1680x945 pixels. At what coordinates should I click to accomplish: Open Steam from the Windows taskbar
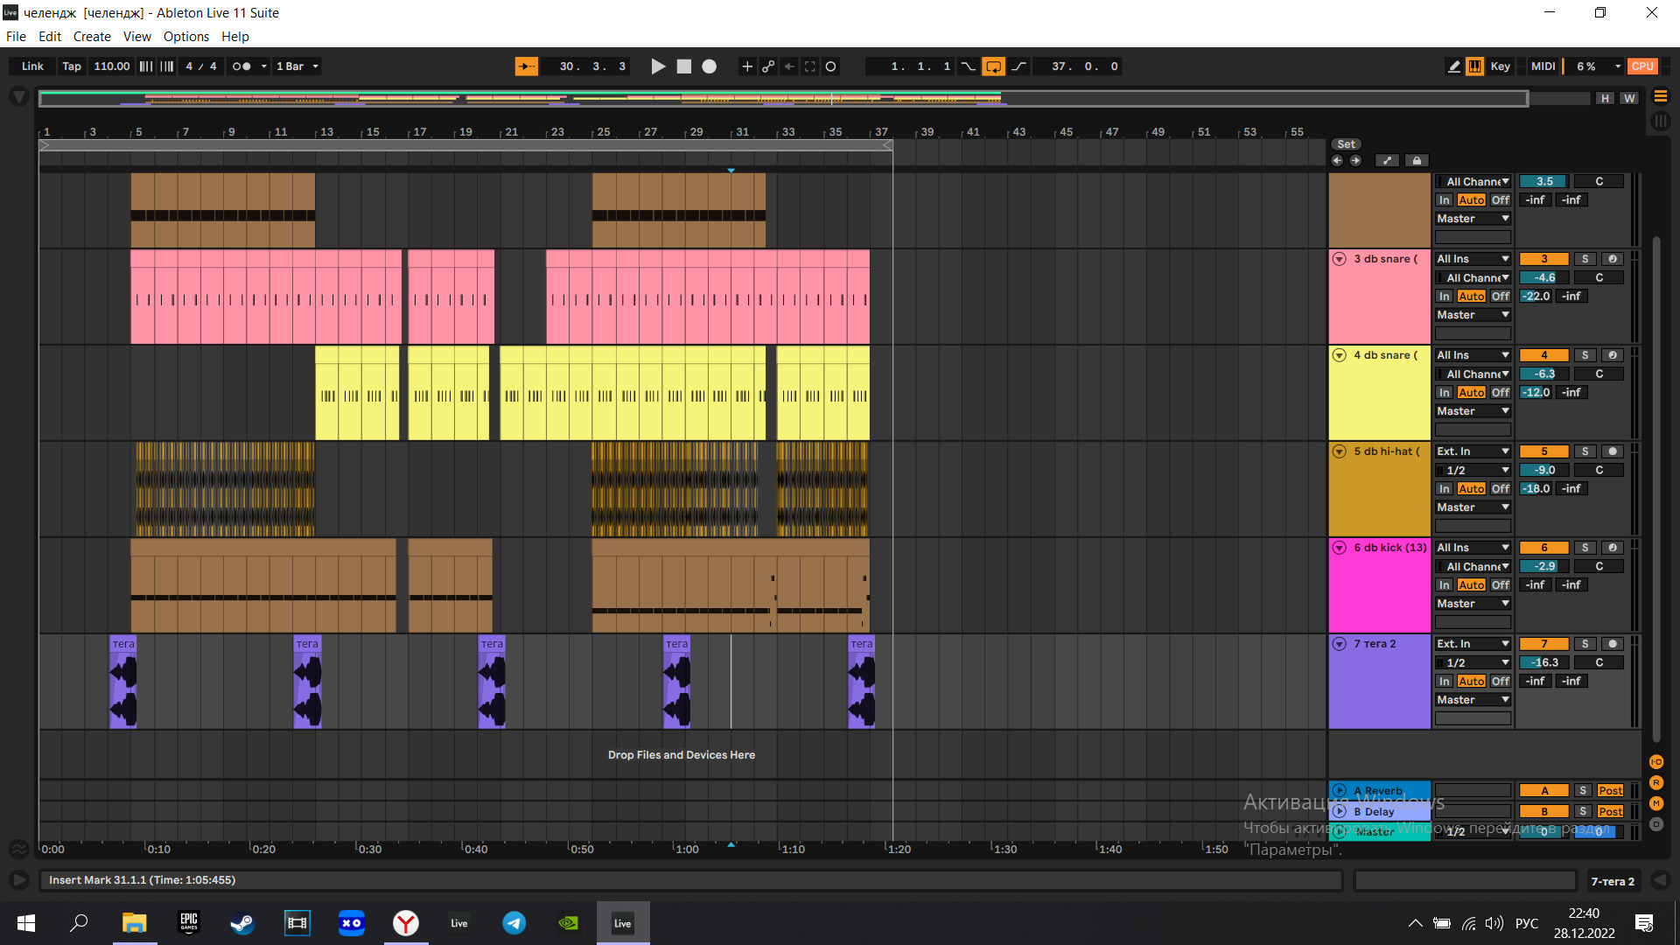point(242,923)
